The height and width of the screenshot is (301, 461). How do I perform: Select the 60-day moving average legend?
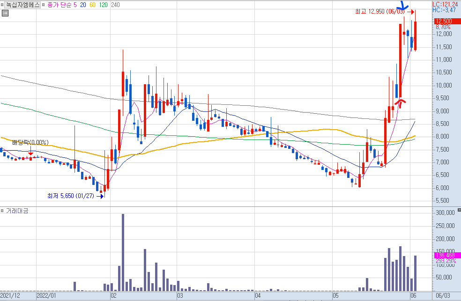click(x=92, y=5)
